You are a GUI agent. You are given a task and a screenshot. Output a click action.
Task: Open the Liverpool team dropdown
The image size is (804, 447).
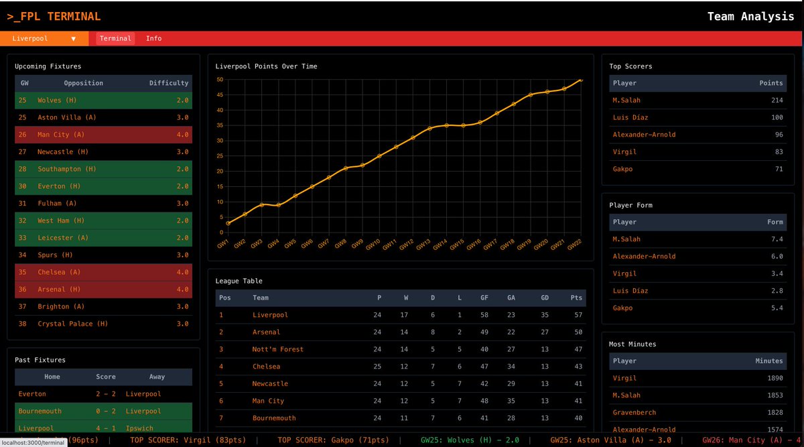tap(44, 39)
